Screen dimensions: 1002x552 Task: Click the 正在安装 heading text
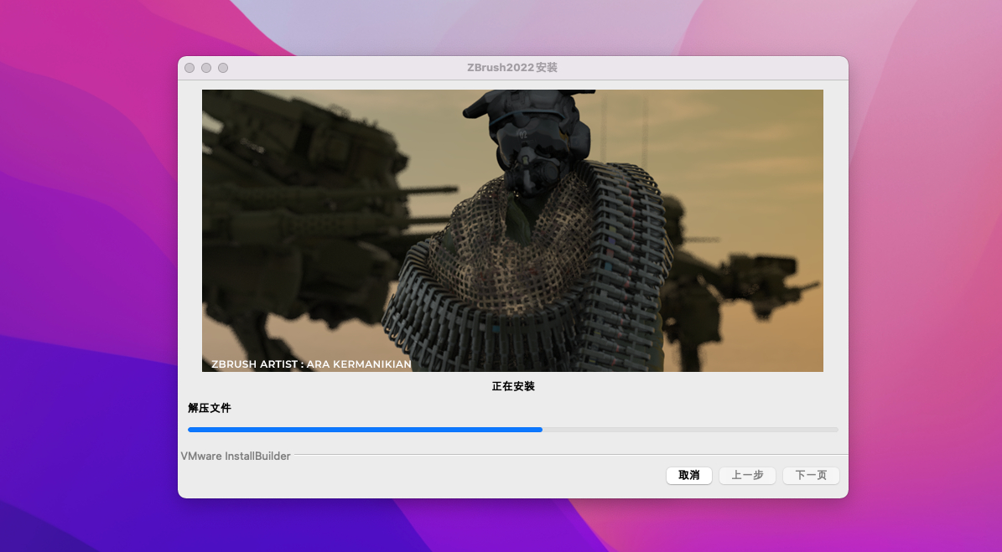pos(512,386)
